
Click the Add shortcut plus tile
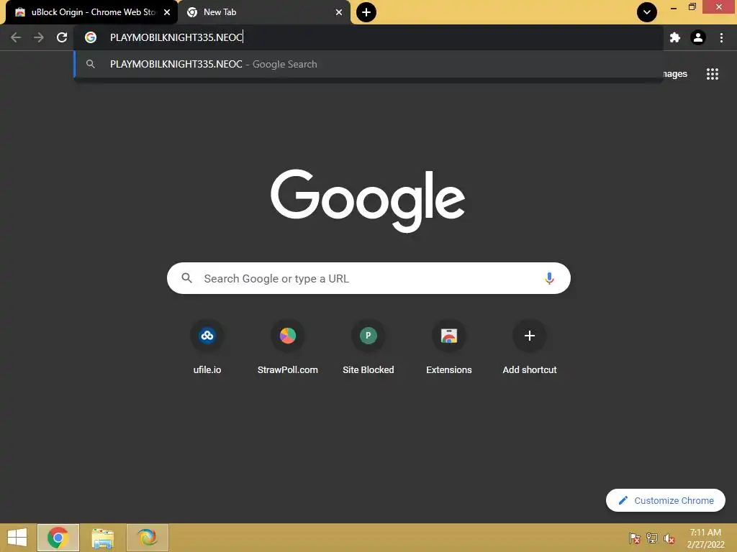click(x=529, y=347)
